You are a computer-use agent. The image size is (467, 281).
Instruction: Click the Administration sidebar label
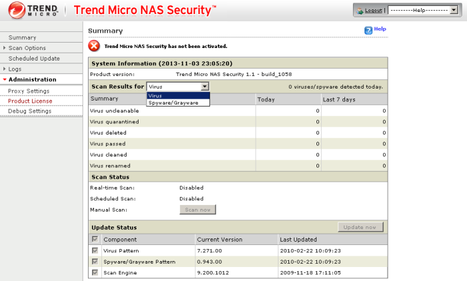(x=33, y=79)
